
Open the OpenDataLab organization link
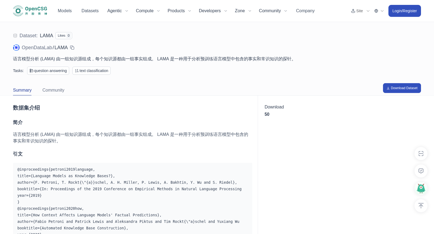coord(37,48)
